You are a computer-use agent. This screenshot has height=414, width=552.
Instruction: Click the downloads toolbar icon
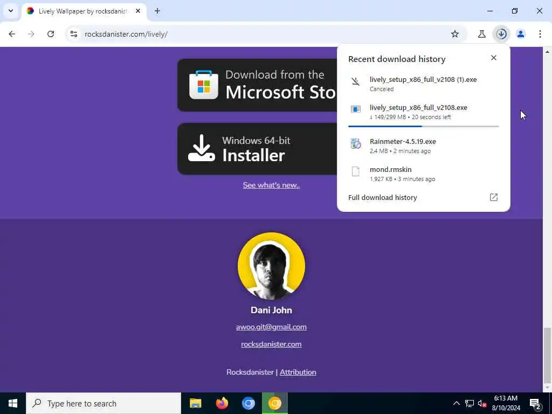[x=501, y=34]
